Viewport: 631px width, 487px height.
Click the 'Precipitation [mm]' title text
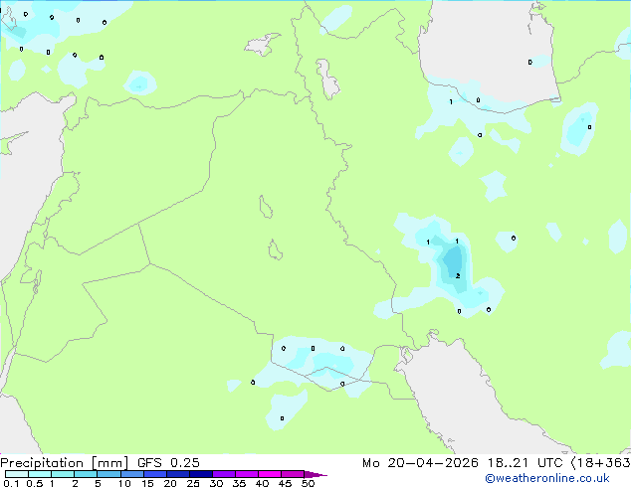point(65,463)
